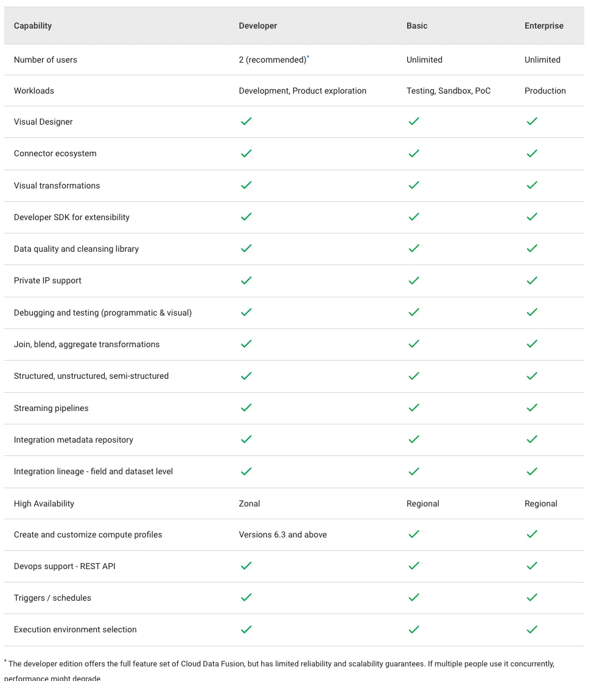Click the Versions 6.3 and above cell
Image resolution: width=591 pixels, height=681 pixels.
click(x=282, y=534)
